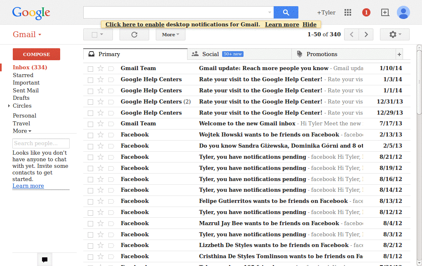422x266 pixels.
Task: Hide the desktop notifications banner
Action: (x=309, y=24)
